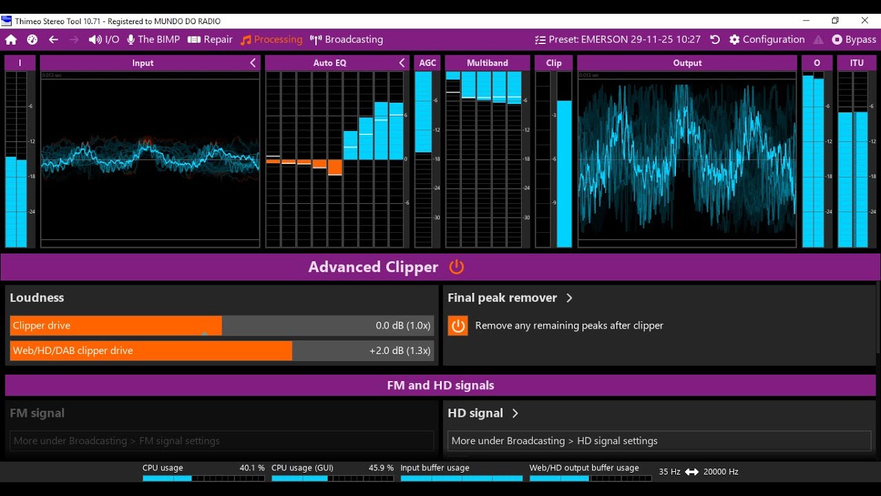881x496 pixels.
Task: Click the FM and HD signals header
Action: pos(440,385)
